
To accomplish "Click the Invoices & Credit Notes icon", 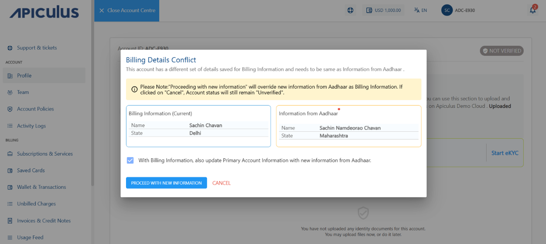I will [x=10, y=221].
